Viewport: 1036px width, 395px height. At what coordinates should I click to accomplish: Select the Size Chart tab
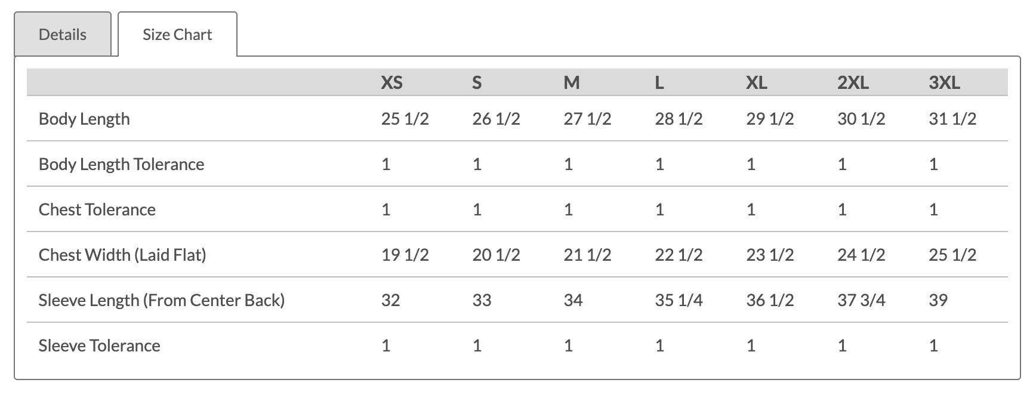coord(177,35)
